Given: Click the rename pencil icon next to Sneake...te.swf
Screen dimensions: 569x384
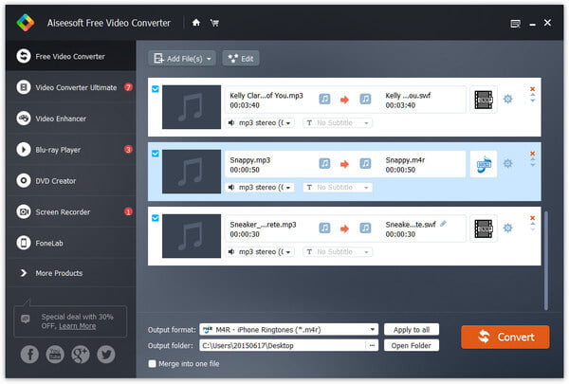Looking at the screenshot, I should (x=443, y=224).
